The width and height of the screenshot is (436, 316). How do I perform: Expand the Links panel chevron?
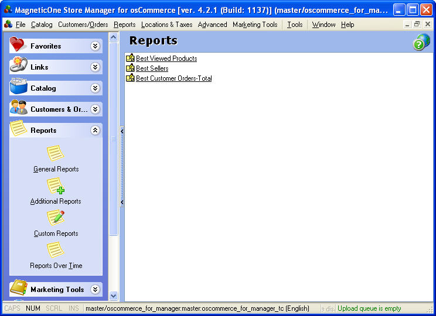[x=95, y=67]
